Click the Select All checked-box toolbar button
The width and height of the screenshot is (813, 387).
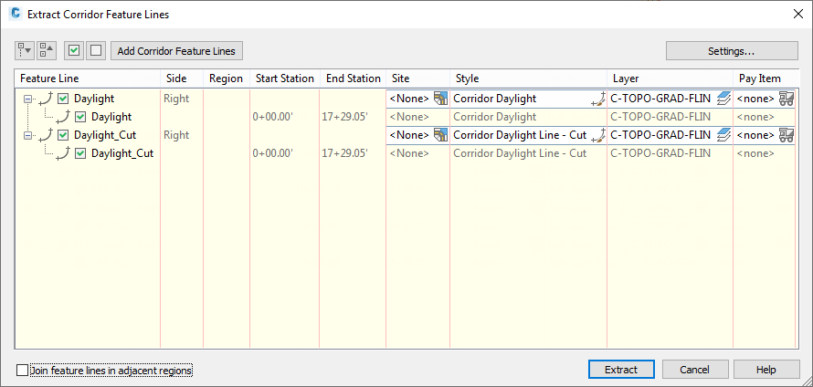tap(74, 51)
